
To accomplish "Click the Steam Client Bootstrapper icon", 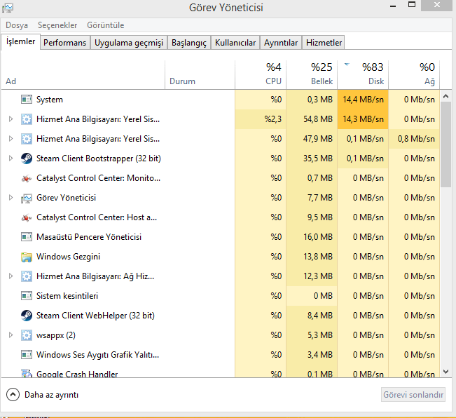I will 27,159.
